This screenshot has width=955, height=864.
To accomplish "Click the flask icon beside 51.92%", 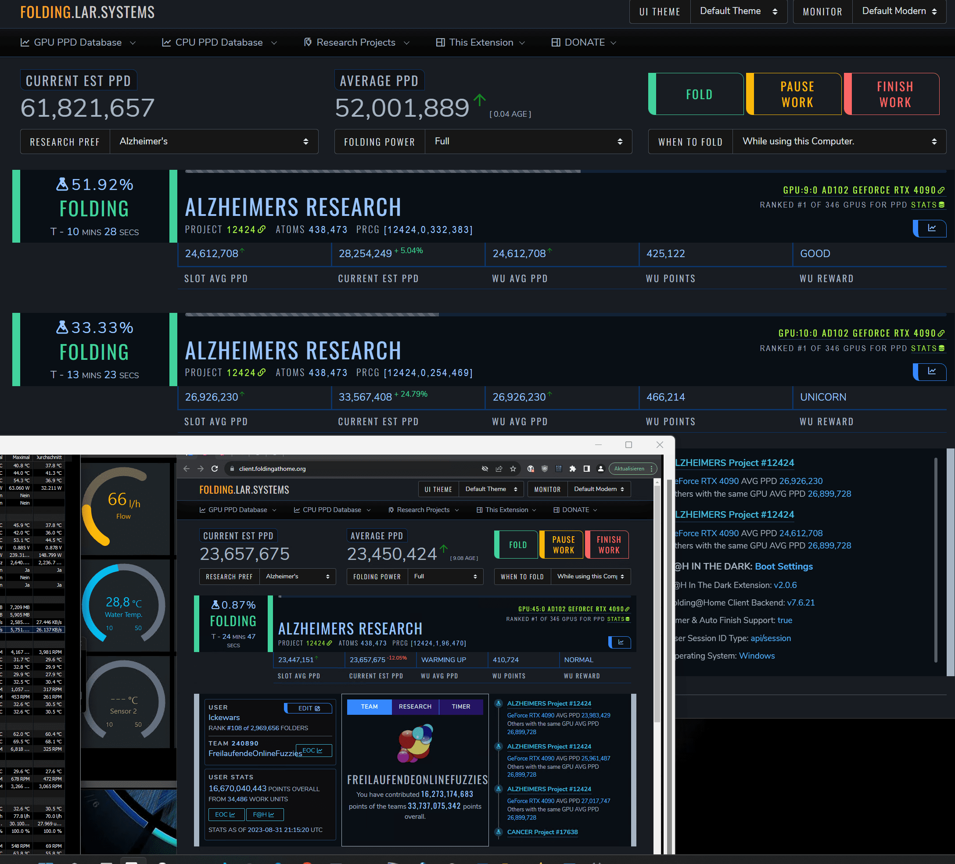I will tap(62, 184).
